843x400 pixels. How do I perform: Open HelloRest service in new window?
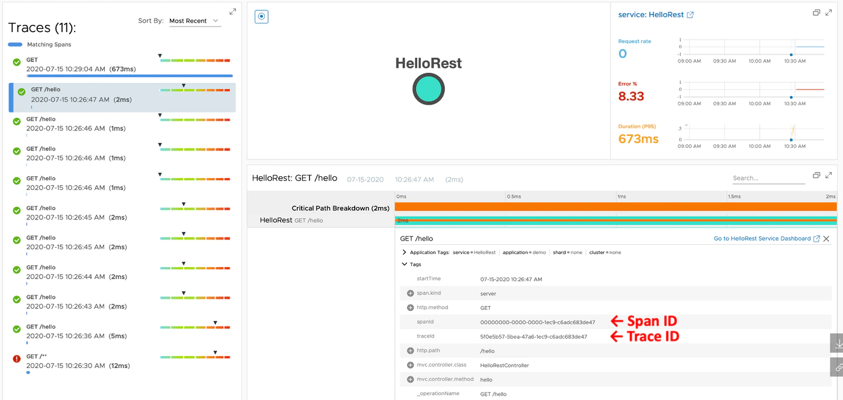(690, 15)
